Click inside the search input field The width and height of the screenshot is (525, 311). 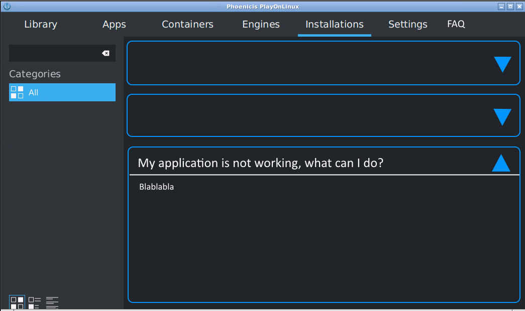[x=55, y=53]
